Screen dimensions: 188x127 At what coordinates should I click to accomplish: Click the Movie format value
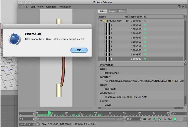108,105
